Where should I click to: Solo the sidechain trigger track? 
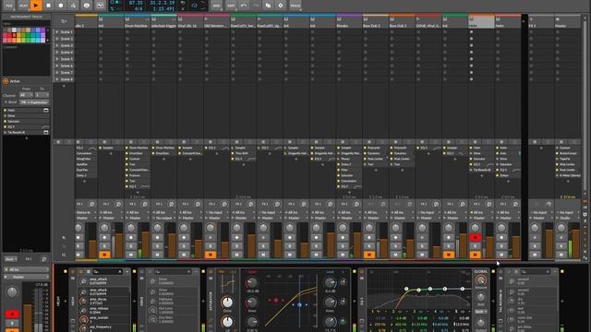158,246
